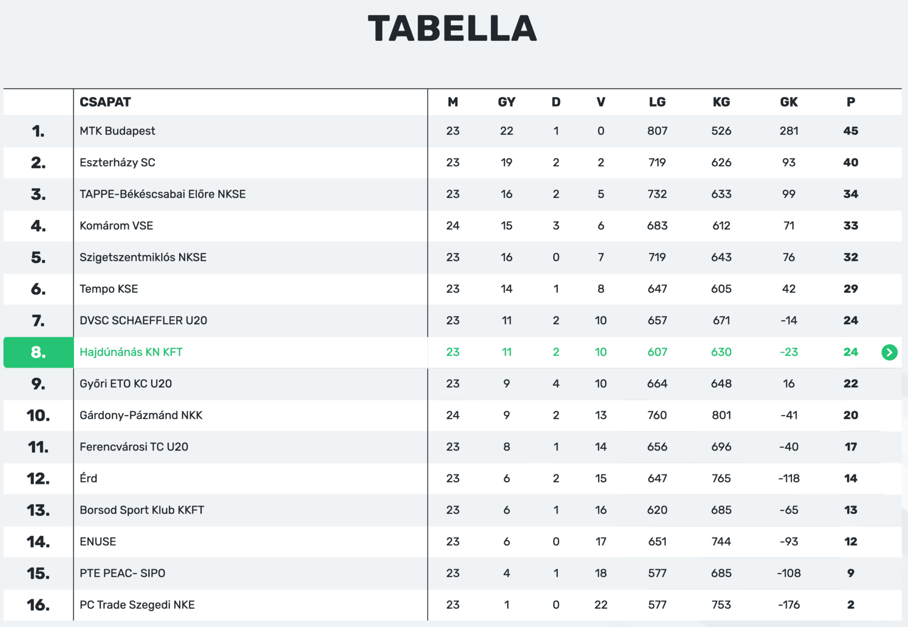The image size is (908, 627).
Task: Click the P points column header
Action: (850, 102)
